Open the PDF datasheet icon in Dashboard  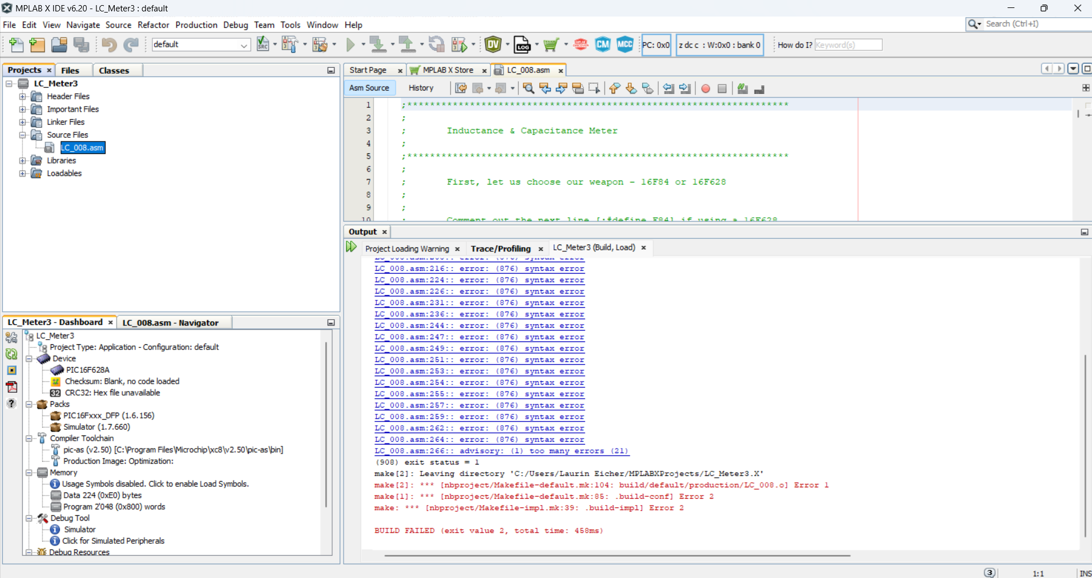tap(11, 387)
